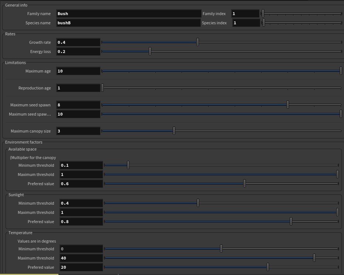This screenshot has height=275, width=344.
Task: Click Available space Maximum threshold value field
Action: pyautogui.click(x=81, y=174)
